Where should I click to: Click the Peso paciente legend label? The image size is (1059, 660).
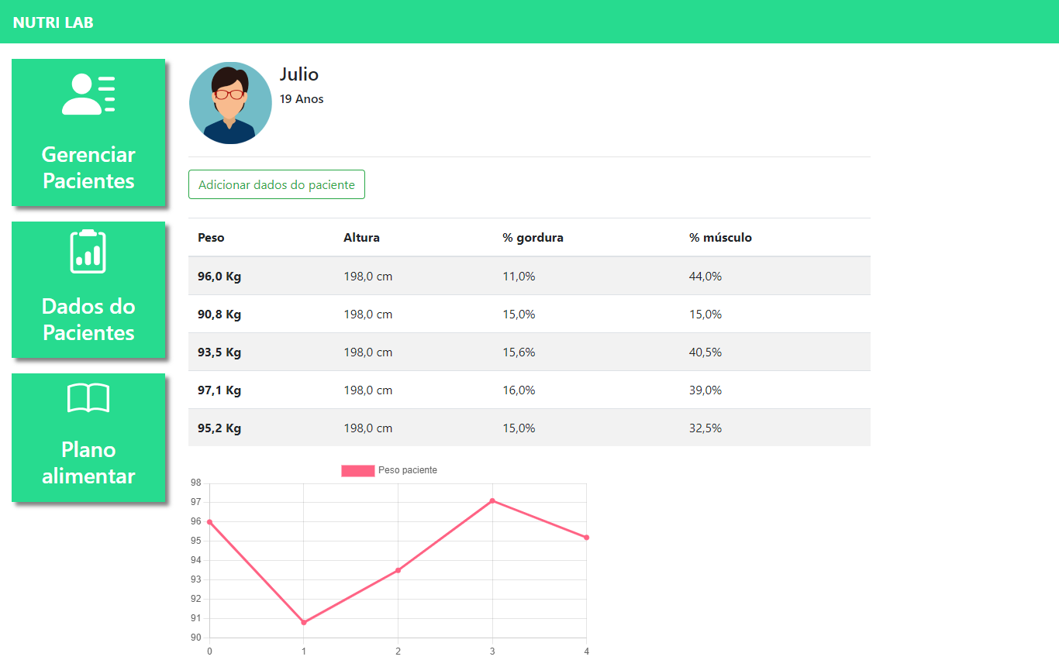407,470
